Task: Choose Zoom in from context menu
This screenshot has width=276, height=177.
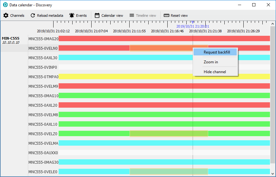Action: [215, 62]
